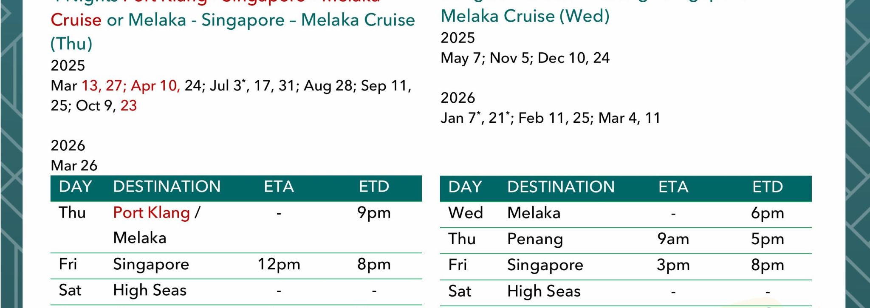Select the Penang row in right table
This screenshot has height=308, width=870.
click(626, 240)
